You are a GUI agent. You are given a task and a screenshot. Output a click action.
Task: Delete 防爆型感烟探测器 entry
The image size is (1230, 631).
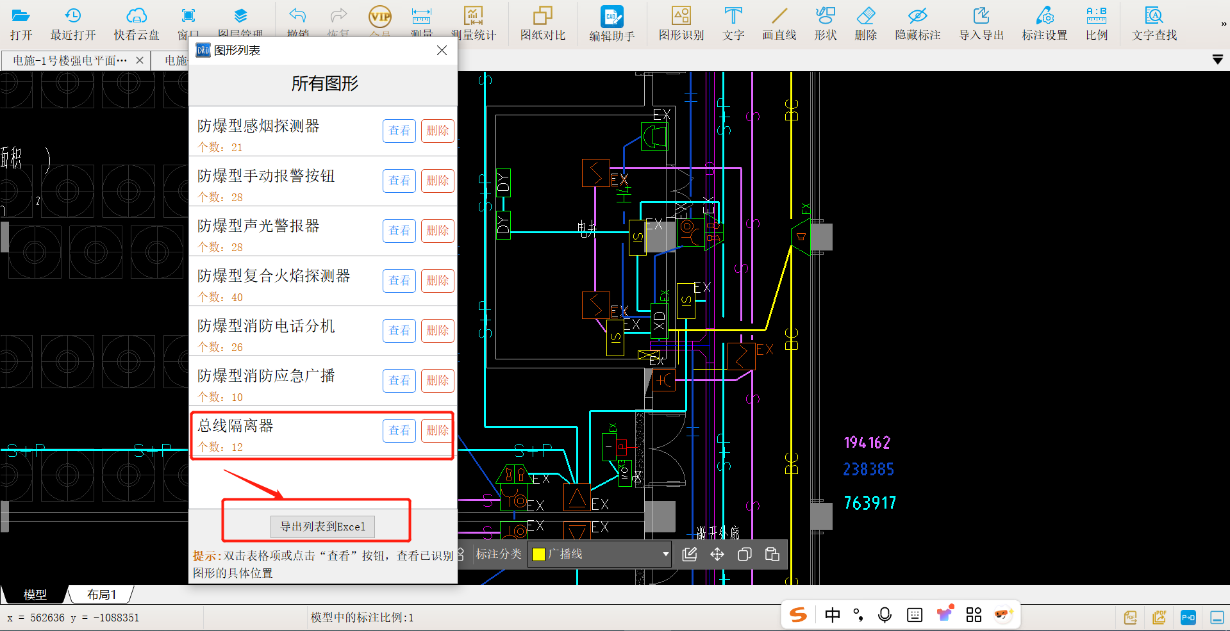438,131
